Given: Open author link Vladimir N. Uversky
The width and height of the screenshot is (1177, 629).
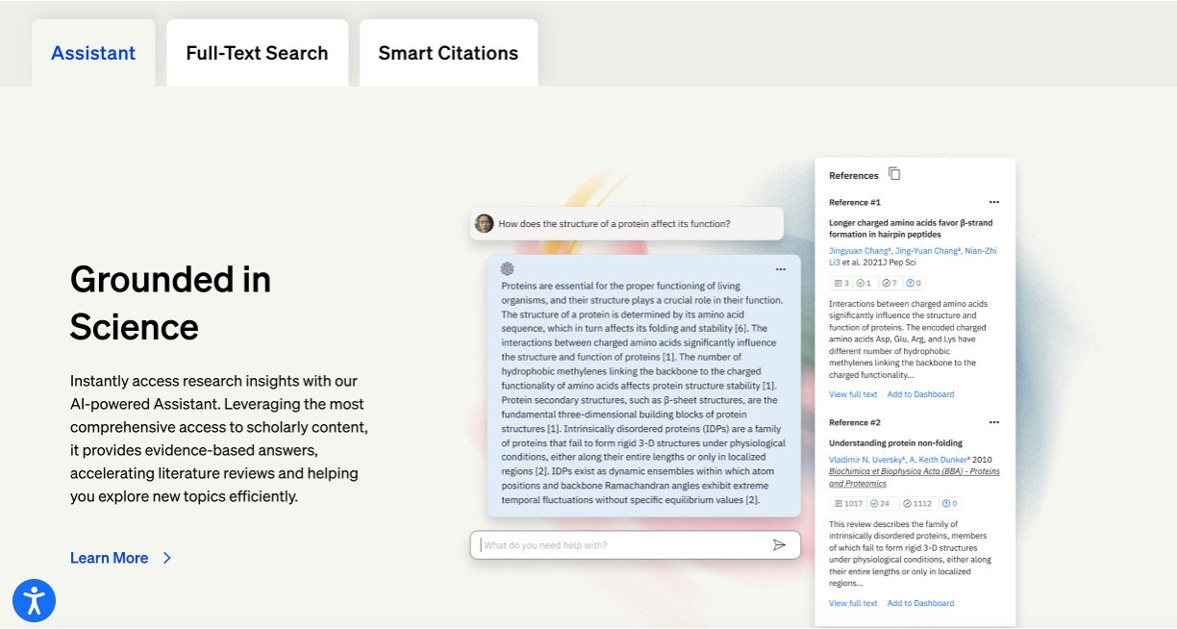Looking at the screenshot, I should 869,460.
